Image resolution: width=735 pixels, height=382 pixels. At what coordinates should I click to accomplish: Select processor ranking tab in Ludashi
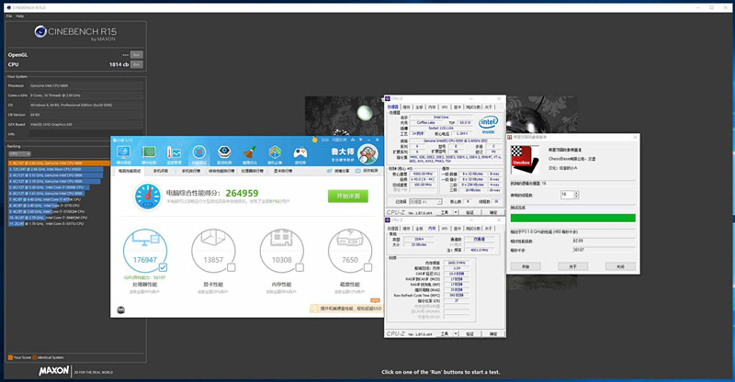click(x=252, y=171)
